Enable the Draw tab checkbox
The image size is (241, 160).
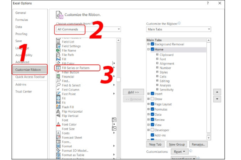(152, 99)
